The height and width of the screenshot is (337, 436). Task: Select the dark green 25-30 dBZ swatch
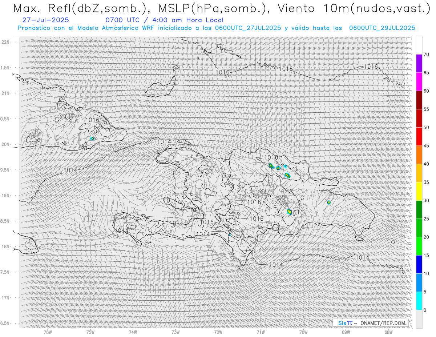419,209
